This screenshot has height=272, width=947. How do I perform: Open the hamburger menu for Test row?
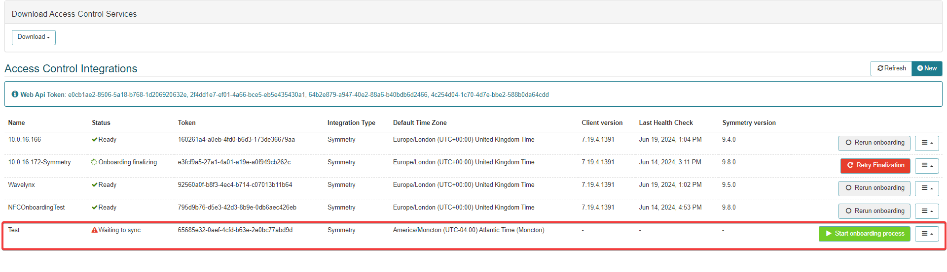926,234
